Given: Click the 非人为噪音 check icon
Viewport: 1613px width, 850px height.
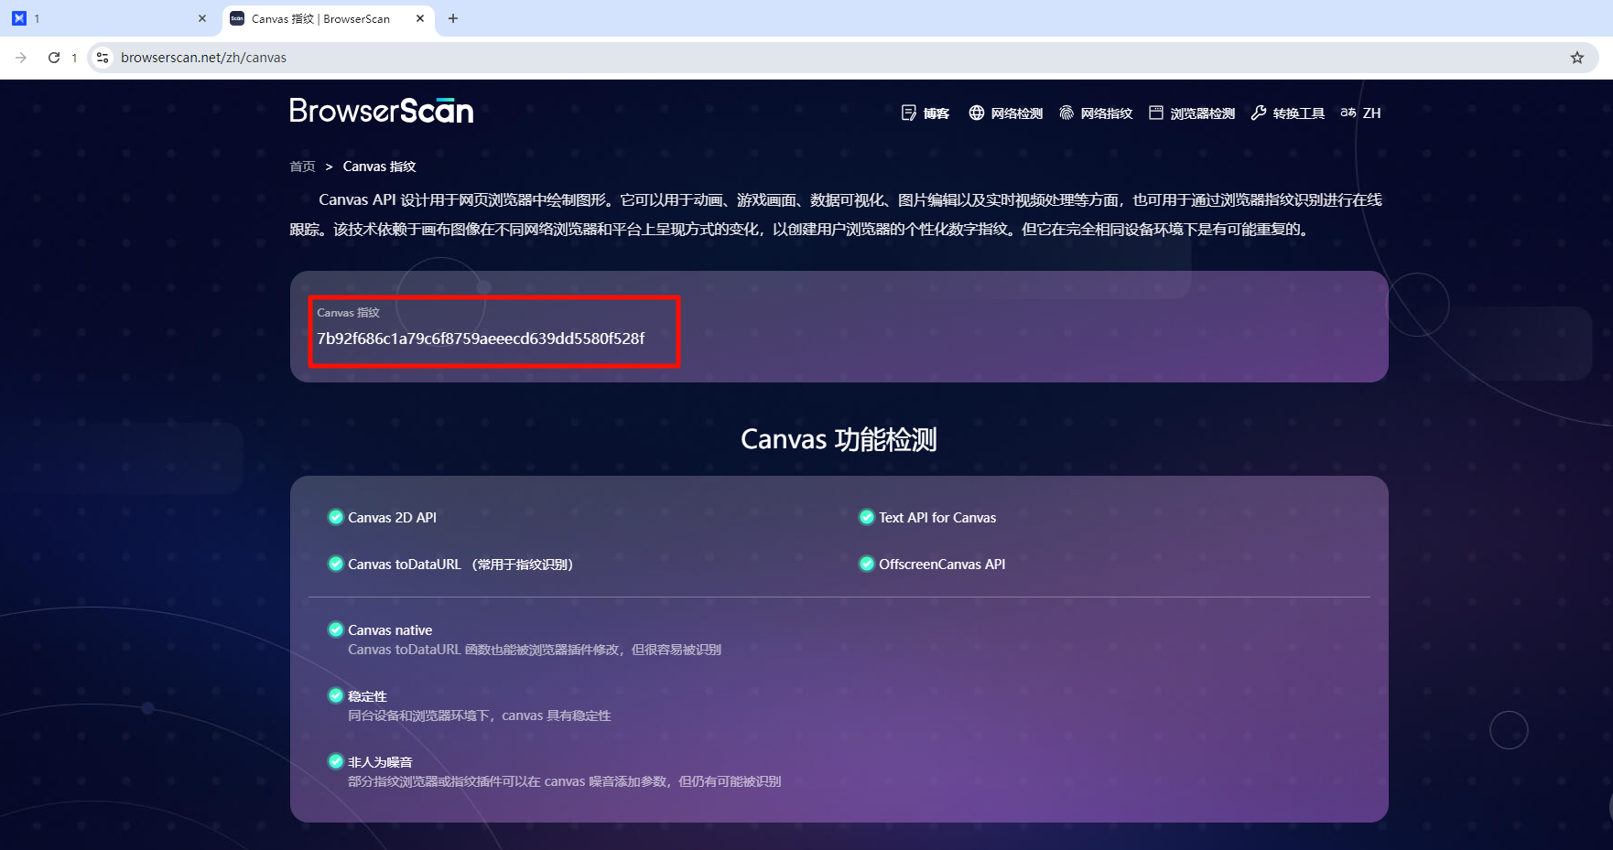Looking at the screenshot, I should point(336,761).
